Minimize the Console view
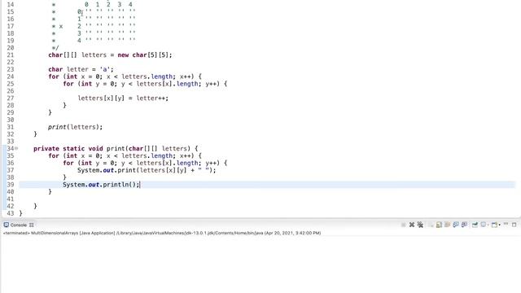 click(x=506, y=225)
